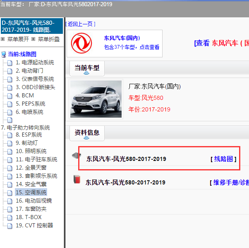
Task: Select tree item 6. 电喷系统
Action: (x=29, y=112)
